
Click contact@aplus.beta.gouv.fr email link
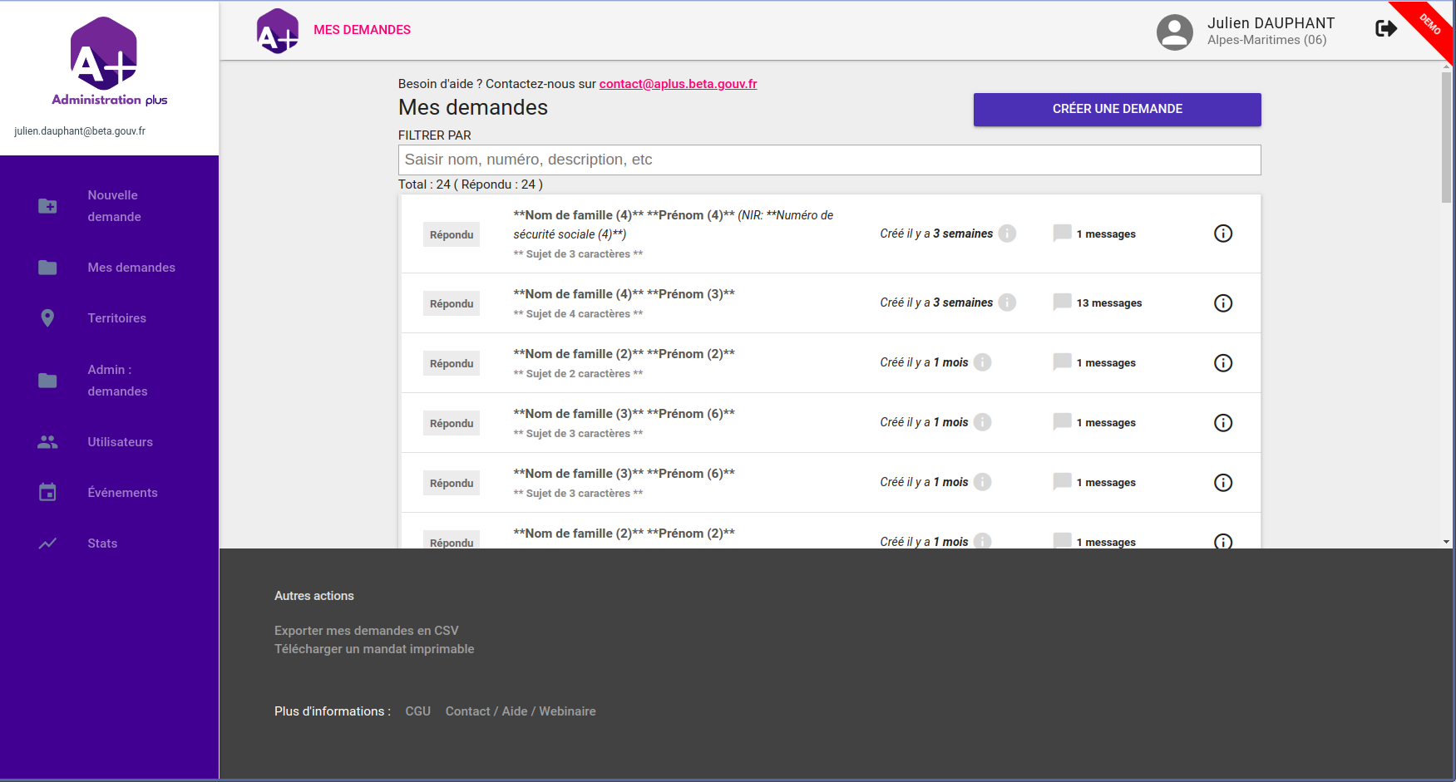(678, 84)
